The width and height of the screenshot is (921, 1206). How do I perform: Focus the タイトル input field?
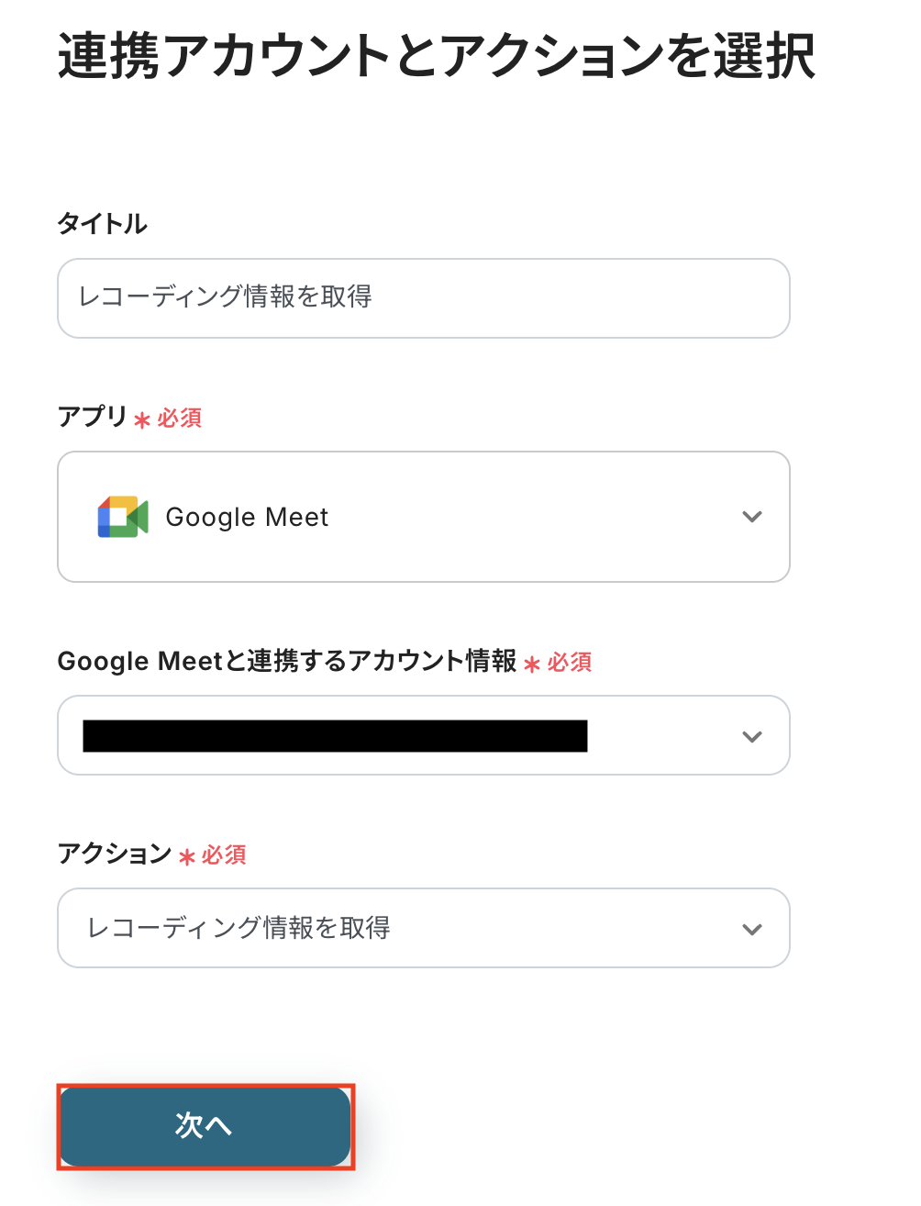tap(423, 297)
